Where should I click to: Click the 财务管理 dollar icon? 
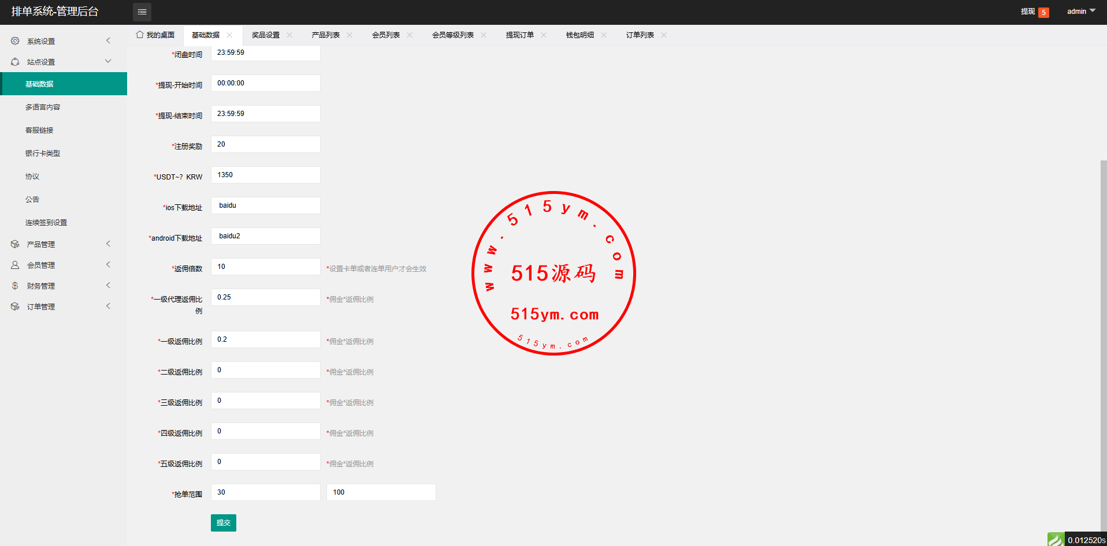[x=15, y=286]
